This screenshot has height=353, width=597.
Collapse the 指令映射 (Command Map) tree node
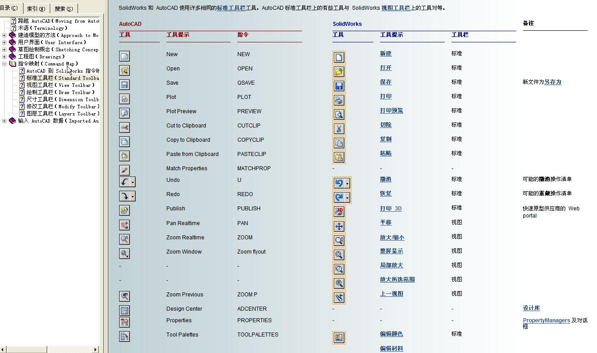click(x=4, y=64)
